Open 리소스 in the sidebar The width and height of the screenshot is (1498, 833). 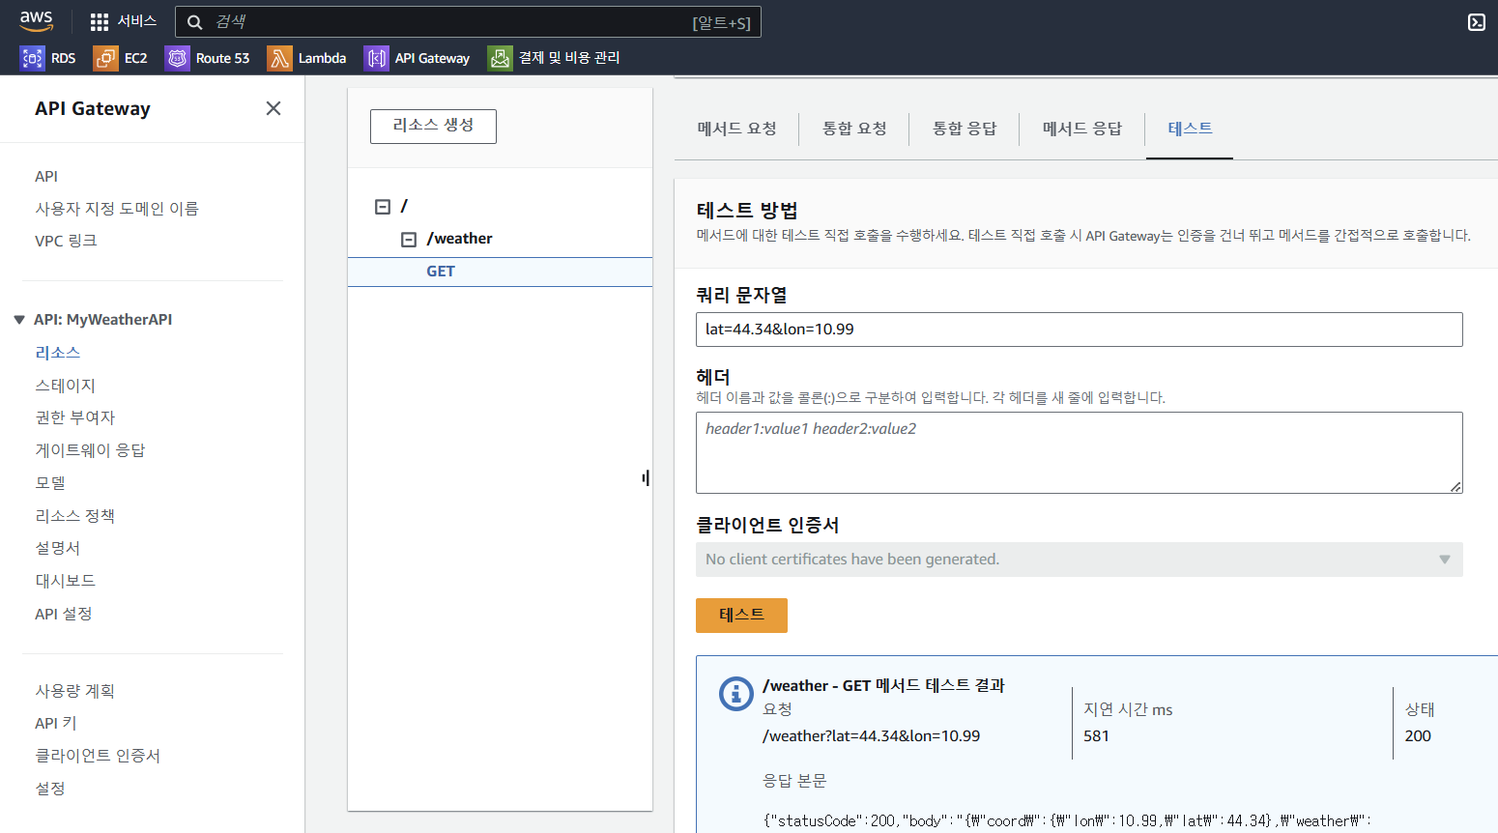click(x=58, y=353)
